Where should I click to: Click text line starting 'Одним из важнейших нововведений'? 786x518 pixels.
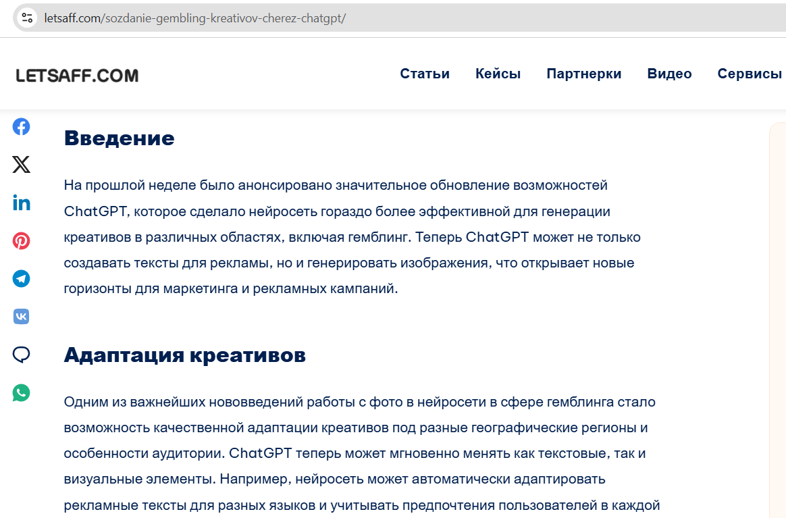pyautogui.click(x=359, y=402)
